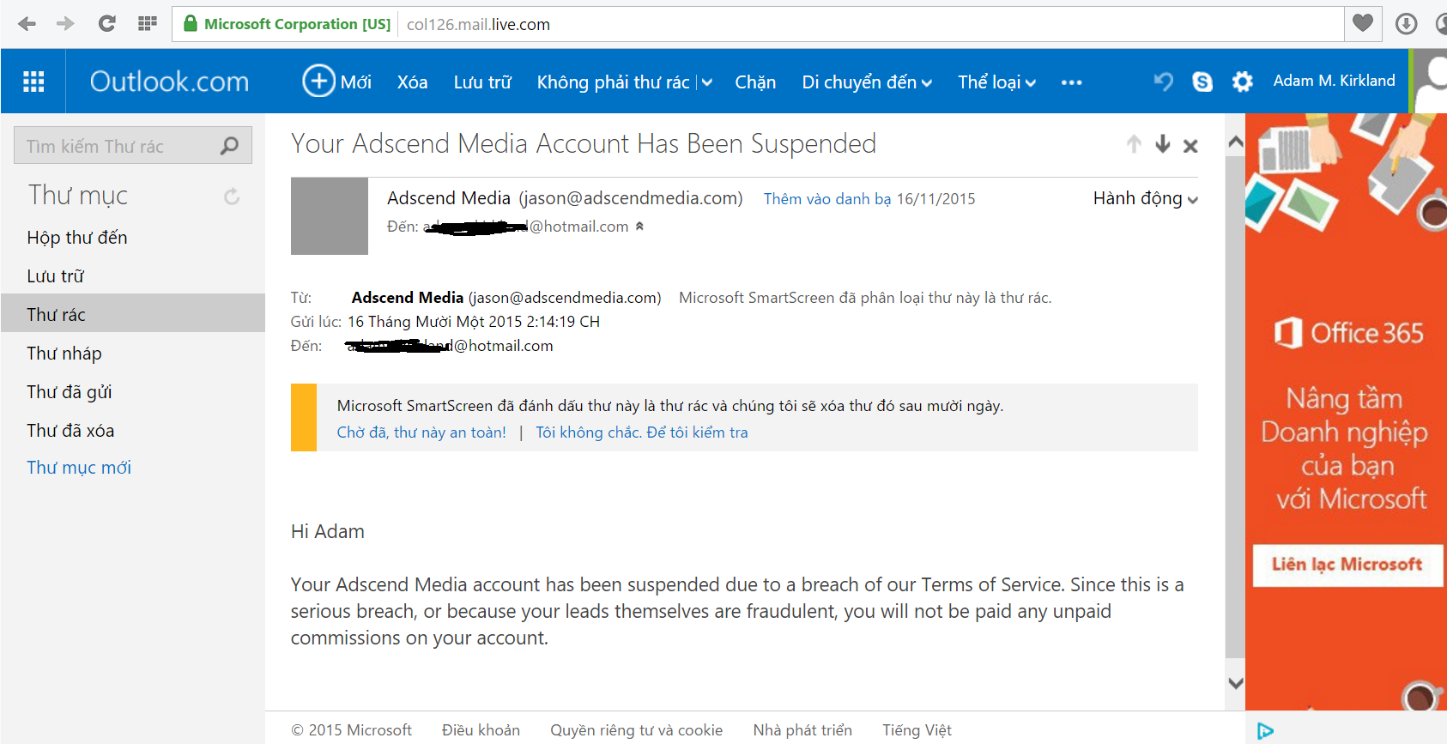Open the Thư nháp folder

point(64,354)
